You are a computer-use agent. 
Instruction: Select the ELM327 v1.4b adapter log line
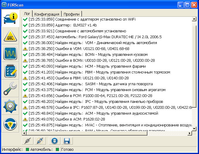[x=76, y=25]
